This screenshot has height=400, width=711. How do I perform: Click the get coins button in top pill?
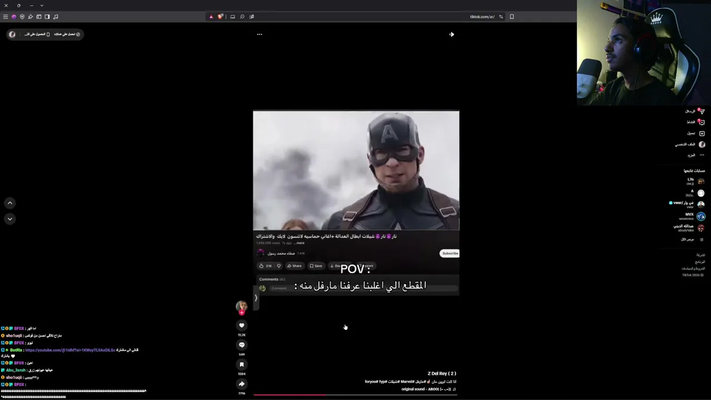point(67,34)
